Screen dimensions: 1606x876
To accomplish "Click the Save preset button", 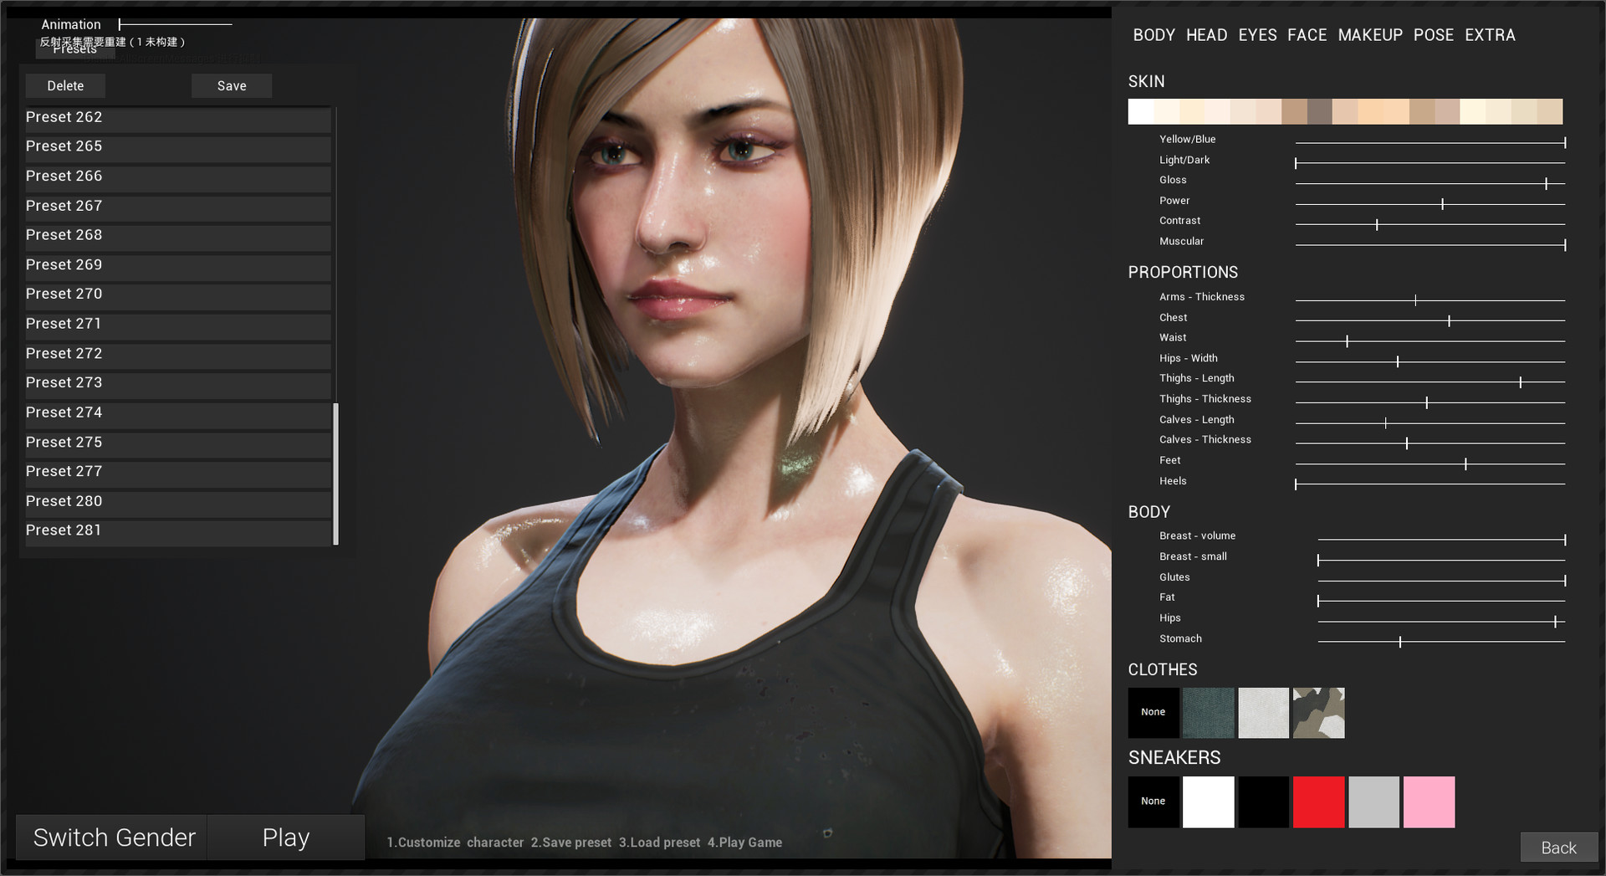I will 232,86.
